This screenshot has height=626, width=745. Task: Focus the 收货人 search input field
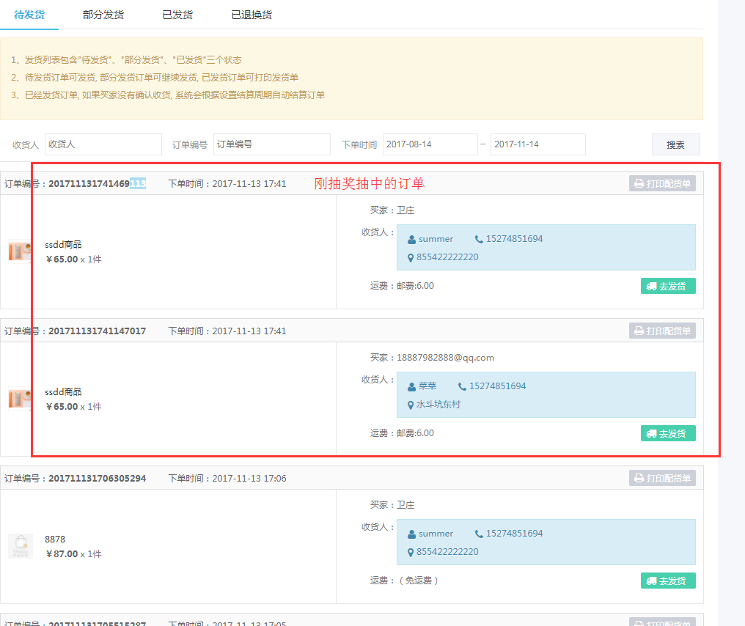103,144
